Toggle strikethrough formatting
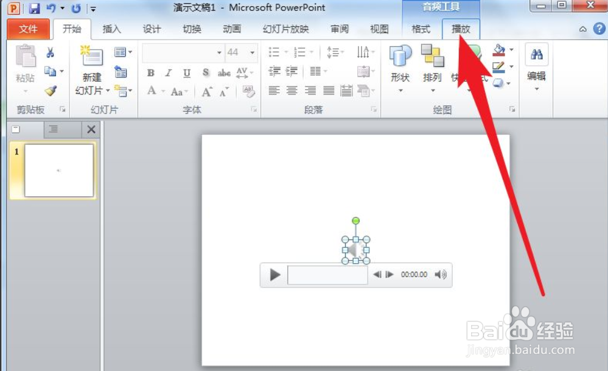 click(223, 72)
